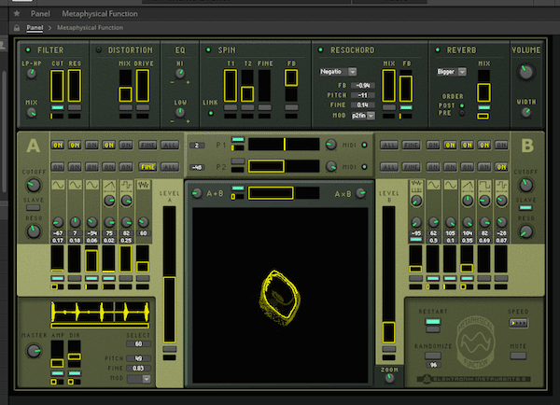Click the Select value field showing 60
The height and width of the screenshot is (405, 560).
click(x=138, y=344)
